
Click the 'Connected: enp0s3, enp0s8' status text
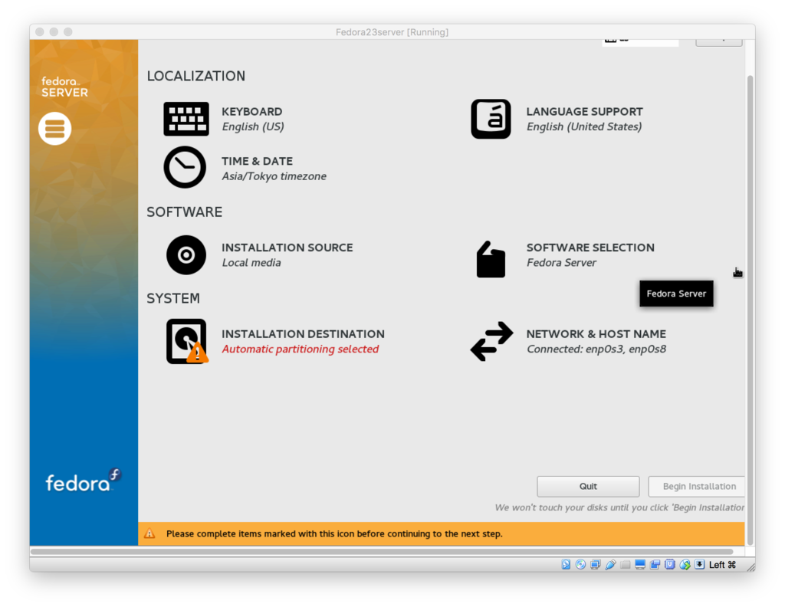596,349
